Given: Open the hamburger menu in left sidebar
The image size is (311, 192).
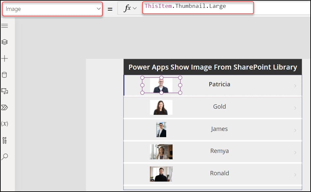Looking at the screenshot, I should click(x=5, y=26).
